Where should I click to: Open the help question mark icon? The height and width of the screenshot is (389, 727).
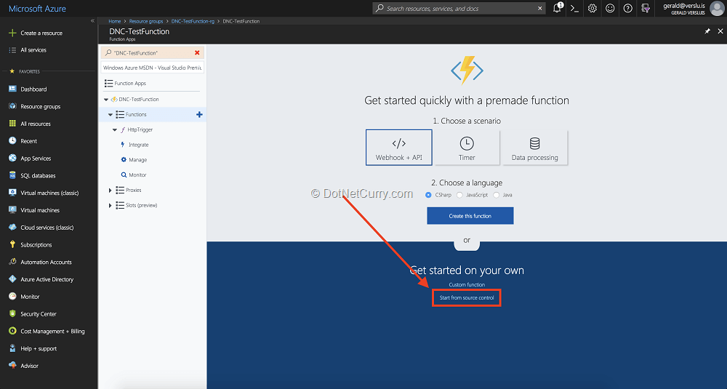pos(627,8)
